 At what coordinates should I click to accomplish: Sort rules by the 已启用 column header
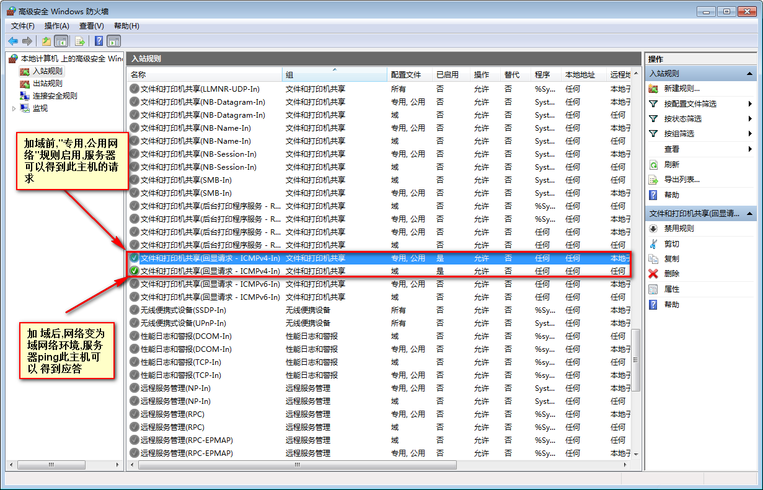[447, 75]
